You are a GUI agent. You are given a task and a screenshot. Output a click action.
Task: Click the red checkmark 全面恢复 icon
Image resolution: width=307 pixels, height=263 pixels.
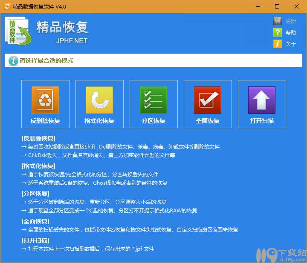pos(208,100)
